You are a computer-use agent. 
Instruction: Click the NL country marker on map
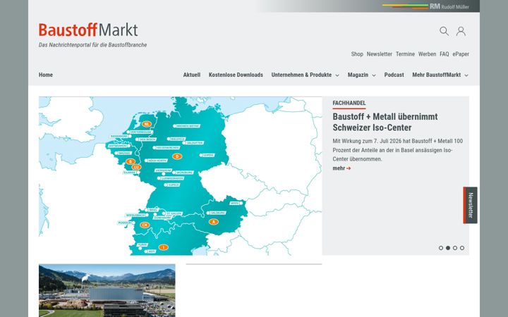pyautogui.click(x=147, y=124)
